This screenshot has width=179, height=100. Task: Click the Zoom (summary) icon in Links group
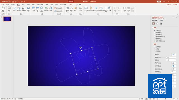point(67,8)
